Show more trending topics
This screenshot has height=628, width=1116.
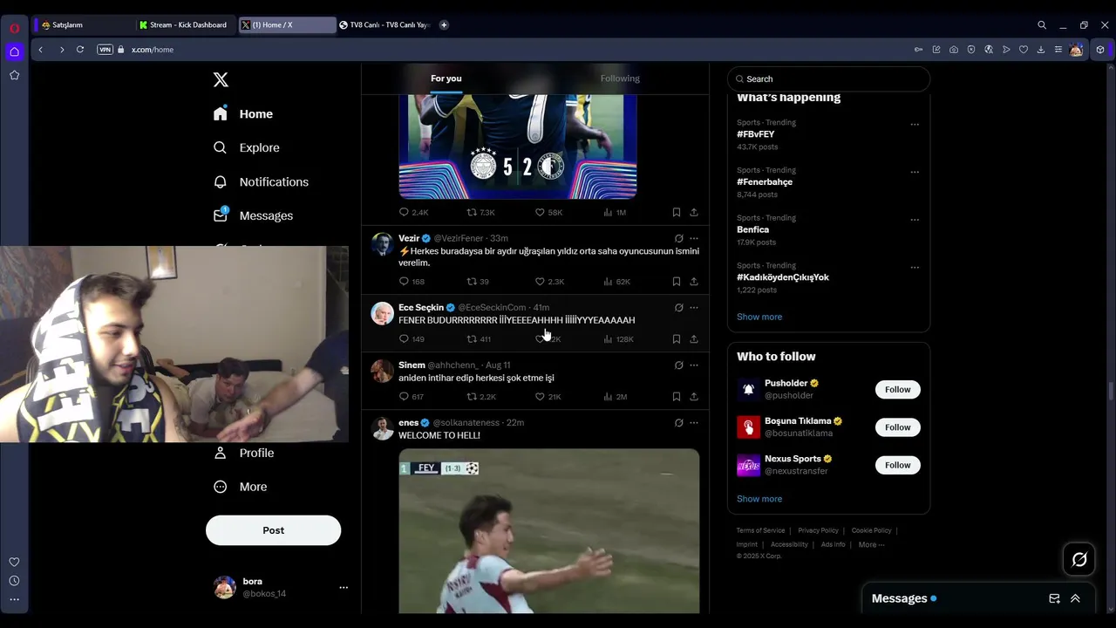click(x=759, y=317)
